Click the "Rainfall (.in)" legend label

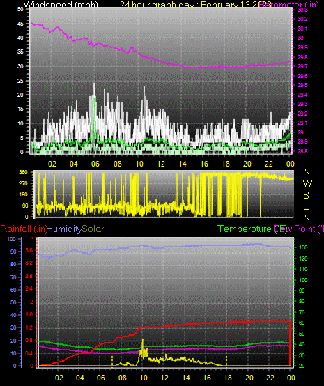24,229
